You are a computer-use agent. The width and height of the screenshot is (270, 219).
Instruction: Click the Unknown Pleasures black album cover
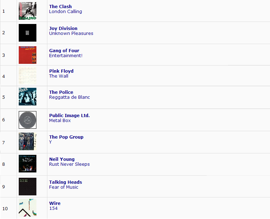click(28, 33)
